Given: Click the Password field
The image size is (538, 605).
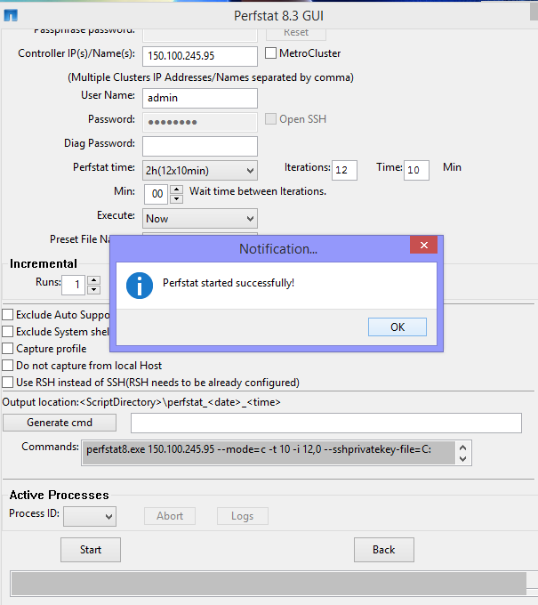Looking at the screenshot, I should tap(200, 122).
